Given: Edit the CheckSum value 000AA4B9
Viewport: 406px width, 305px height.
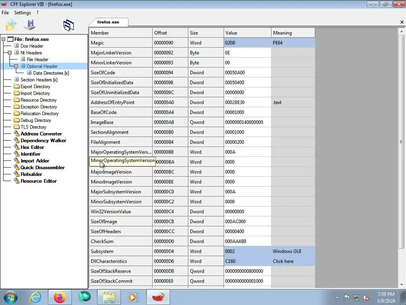Looking at the screenshot, I should pyautogui.click(x=247, y=241).
